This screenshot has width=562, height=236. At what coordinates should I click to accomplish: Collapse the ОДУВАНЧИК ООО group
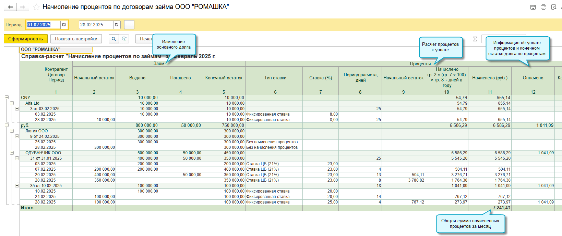(12, 153)
